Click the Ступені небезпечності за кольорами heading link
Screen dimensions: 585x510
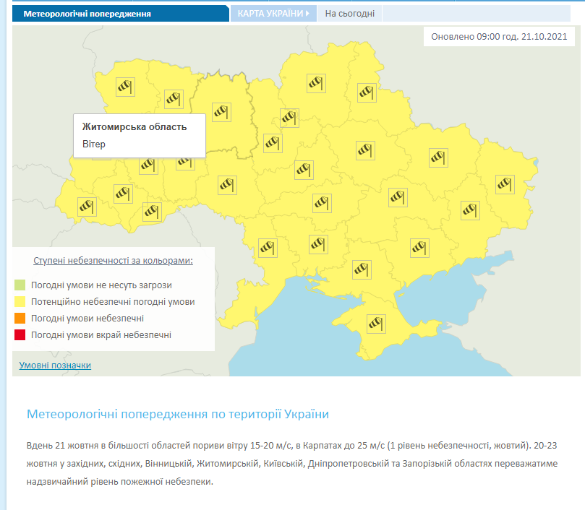click(114, 260)
